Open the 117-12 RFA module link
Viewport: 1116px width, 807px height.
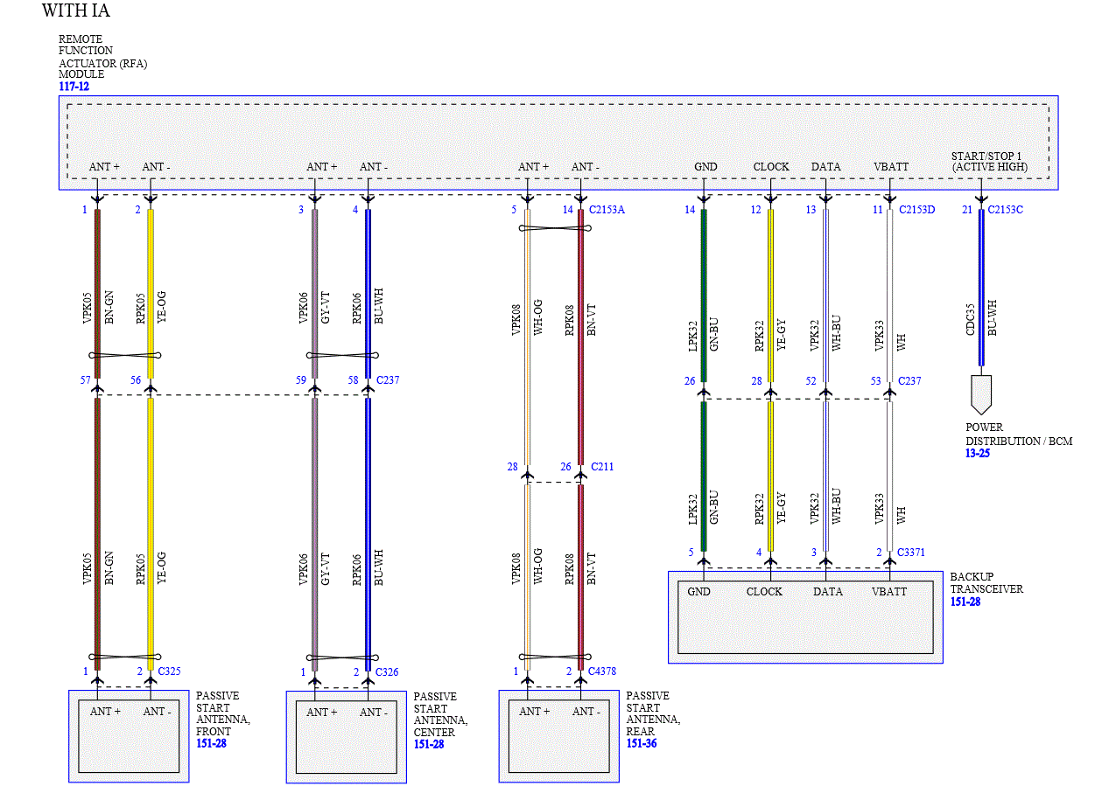[x=74, y=87]
